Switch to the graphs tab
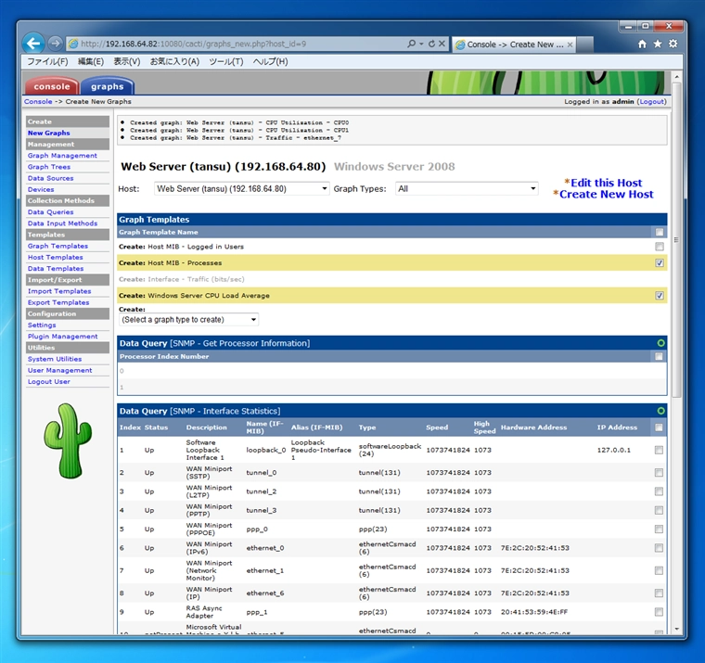The height and width of the screenshot is (663, 705). pos(107,86)
